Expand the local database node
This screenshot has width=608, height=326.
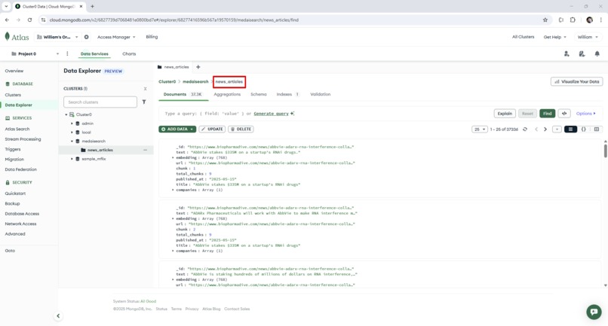coord(72,133)
